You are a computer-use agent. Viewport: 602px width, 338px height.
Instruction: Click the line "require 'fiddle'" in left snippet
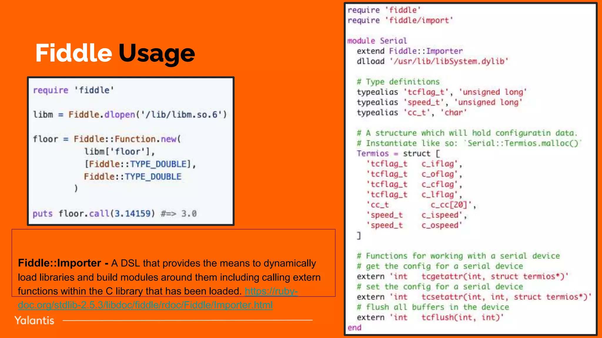73,90
